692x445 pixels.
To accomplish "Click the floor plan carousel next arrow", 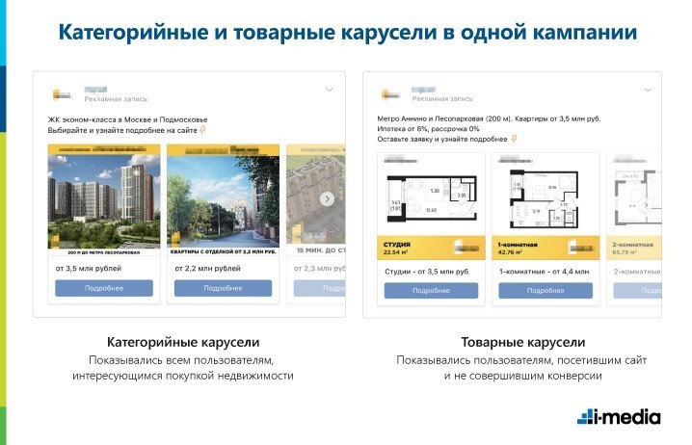I will [x=646, y=204].
